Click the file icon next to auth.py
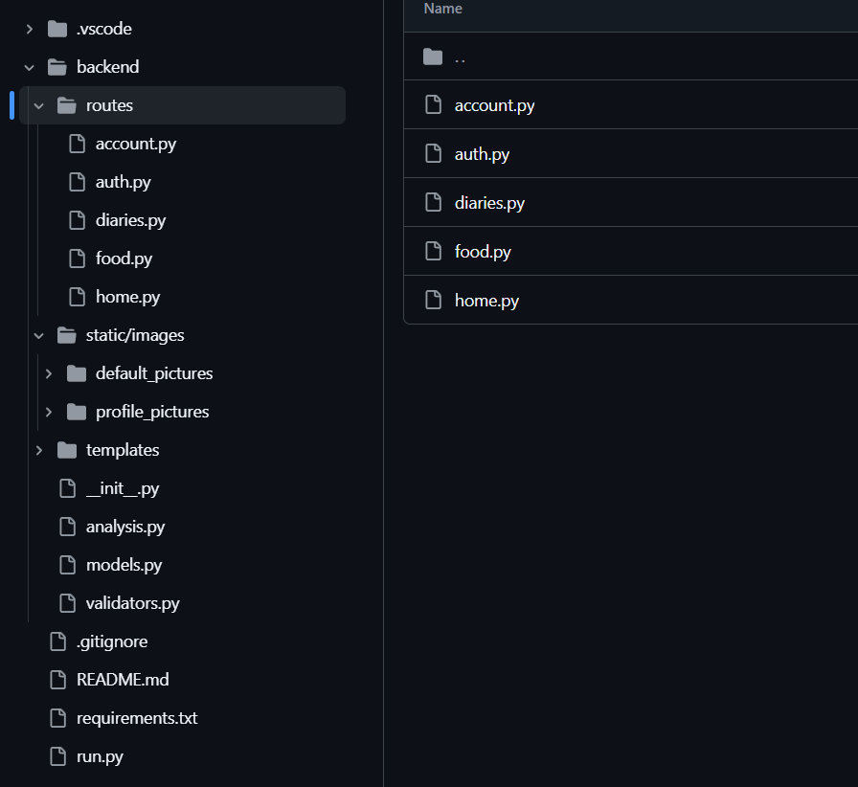858x787 pixels. pos(77,181)
